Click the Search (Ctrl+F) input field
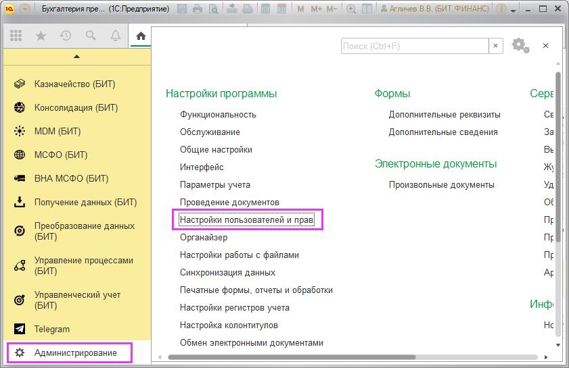569x368 pixels. click(414, 46)
